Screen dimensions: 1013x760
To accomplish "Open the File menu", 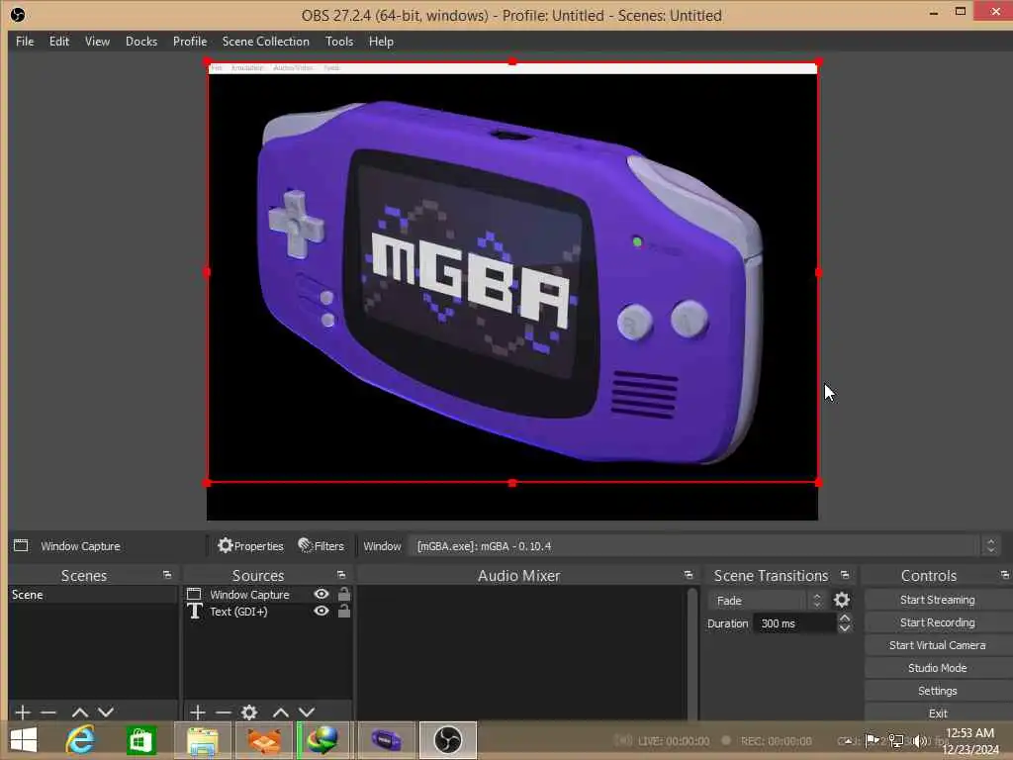I will [25, 42].
